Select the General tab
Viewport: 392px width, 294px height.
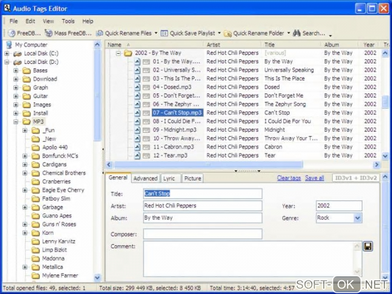click(x=118, y=178)
